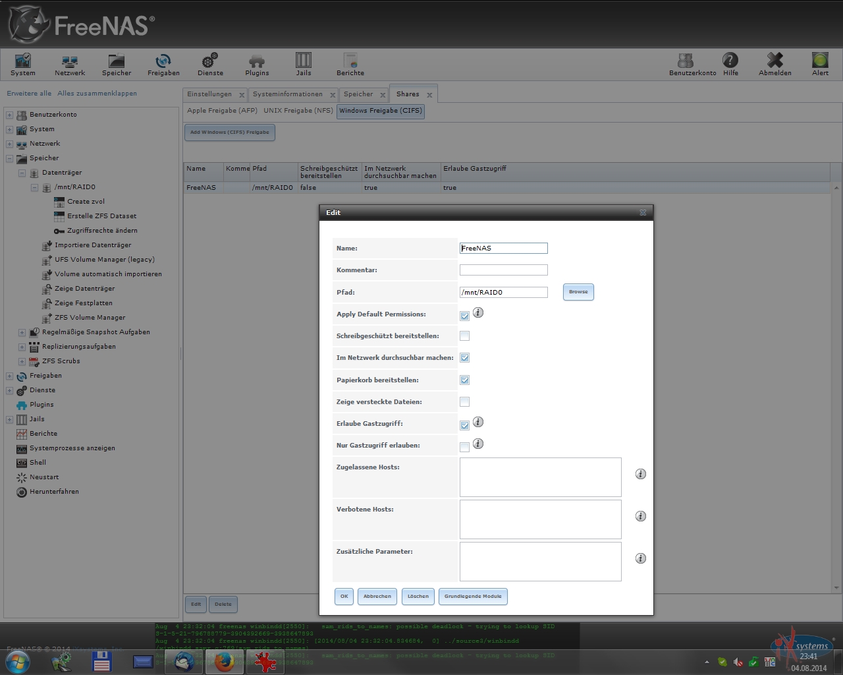Image resolution: width=843 pixels, height=675 pixels.
Task: Click the Alert status icon
Action: tap(820, 65)
